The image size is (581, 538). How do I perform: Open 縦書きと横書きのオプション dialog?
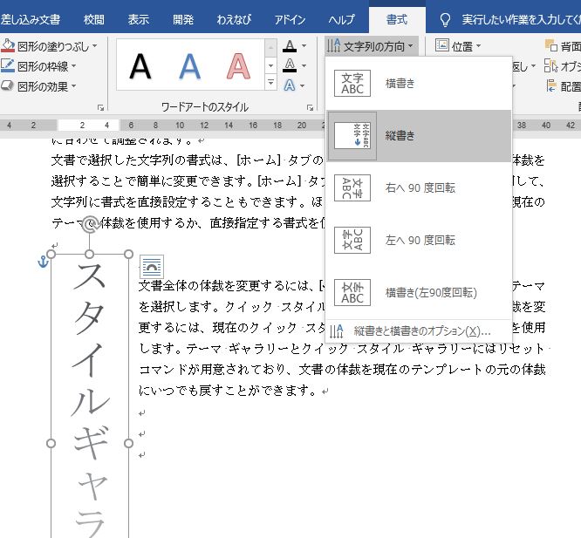(x=419, y=331)
